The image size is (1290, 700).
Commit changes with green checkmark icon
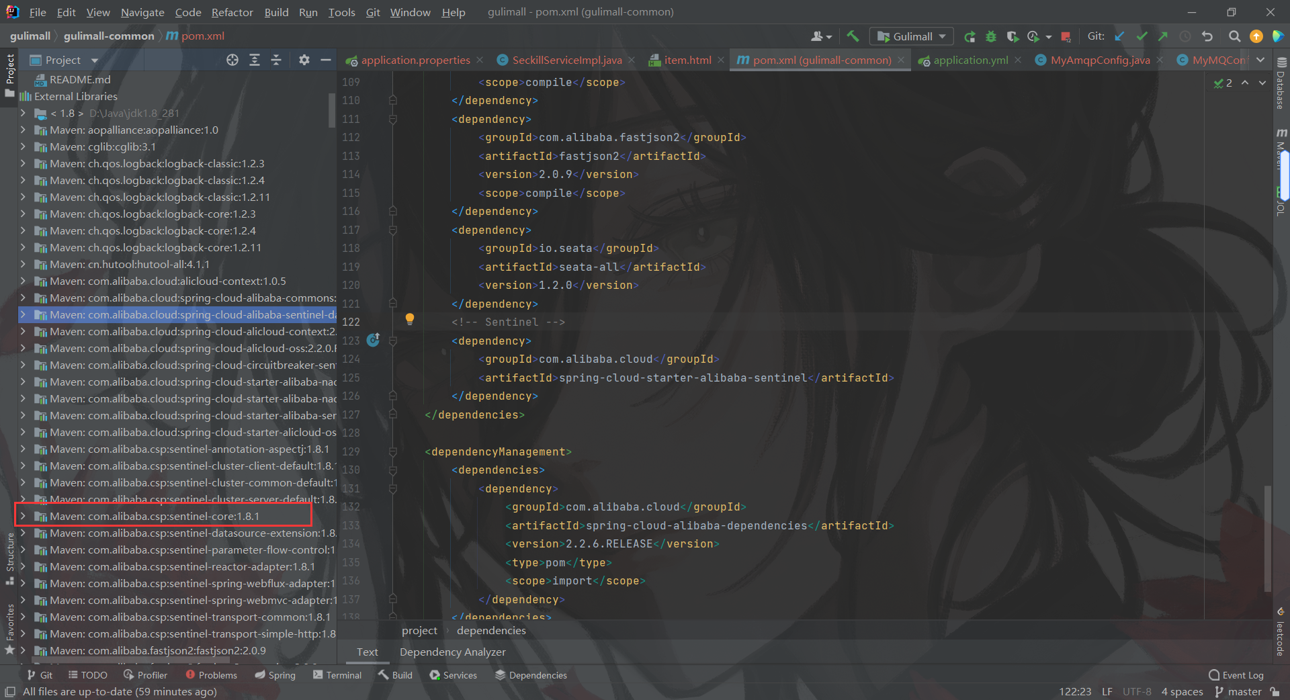(1142, 36)
